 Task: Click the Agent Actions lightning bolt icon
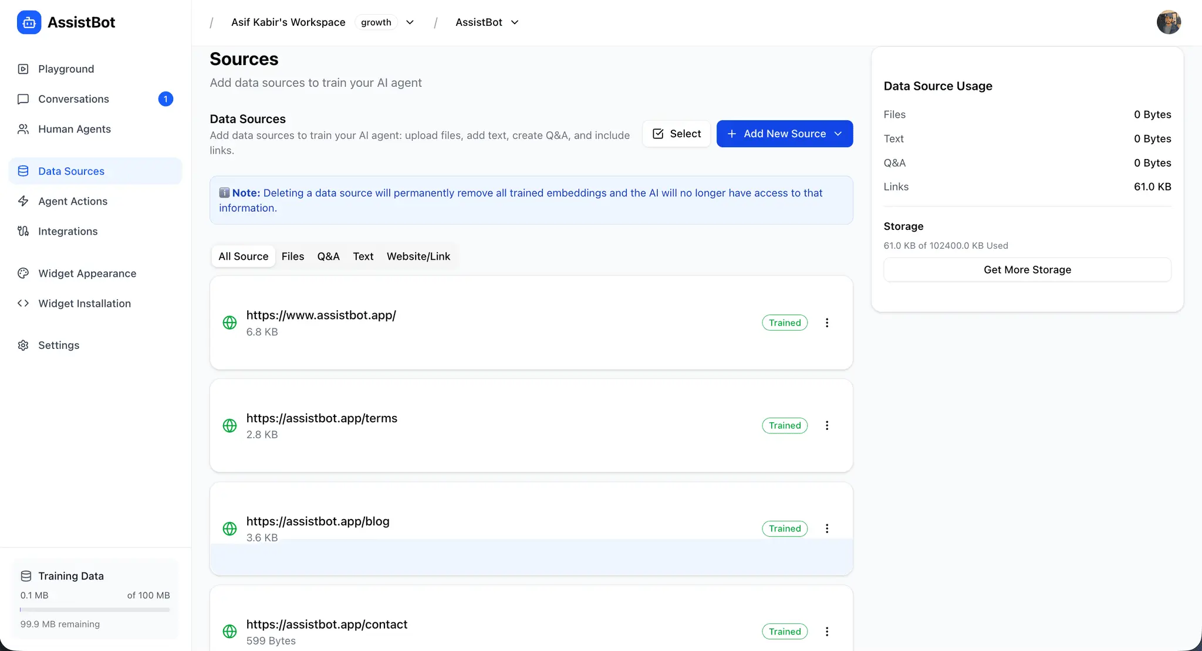pyautogui.click(x=23, y=201)
